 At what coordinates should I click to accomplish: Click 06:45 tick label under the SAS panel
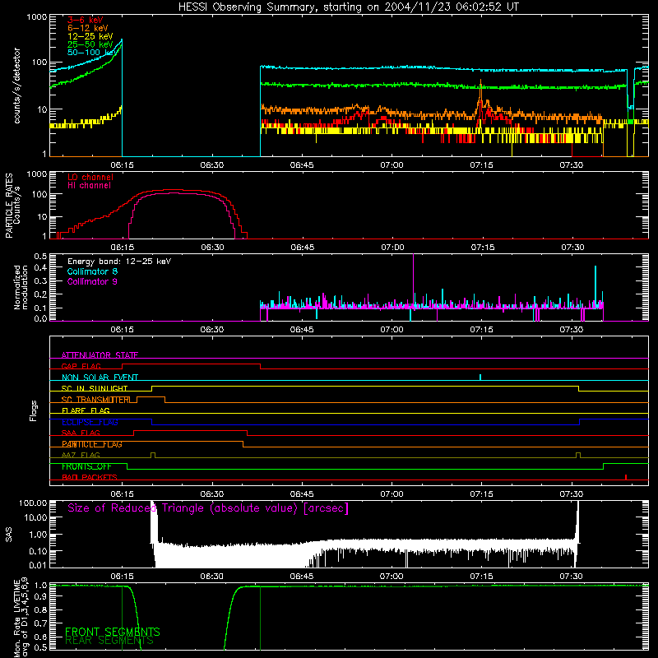pyautogui.click(x=302, y=577)
